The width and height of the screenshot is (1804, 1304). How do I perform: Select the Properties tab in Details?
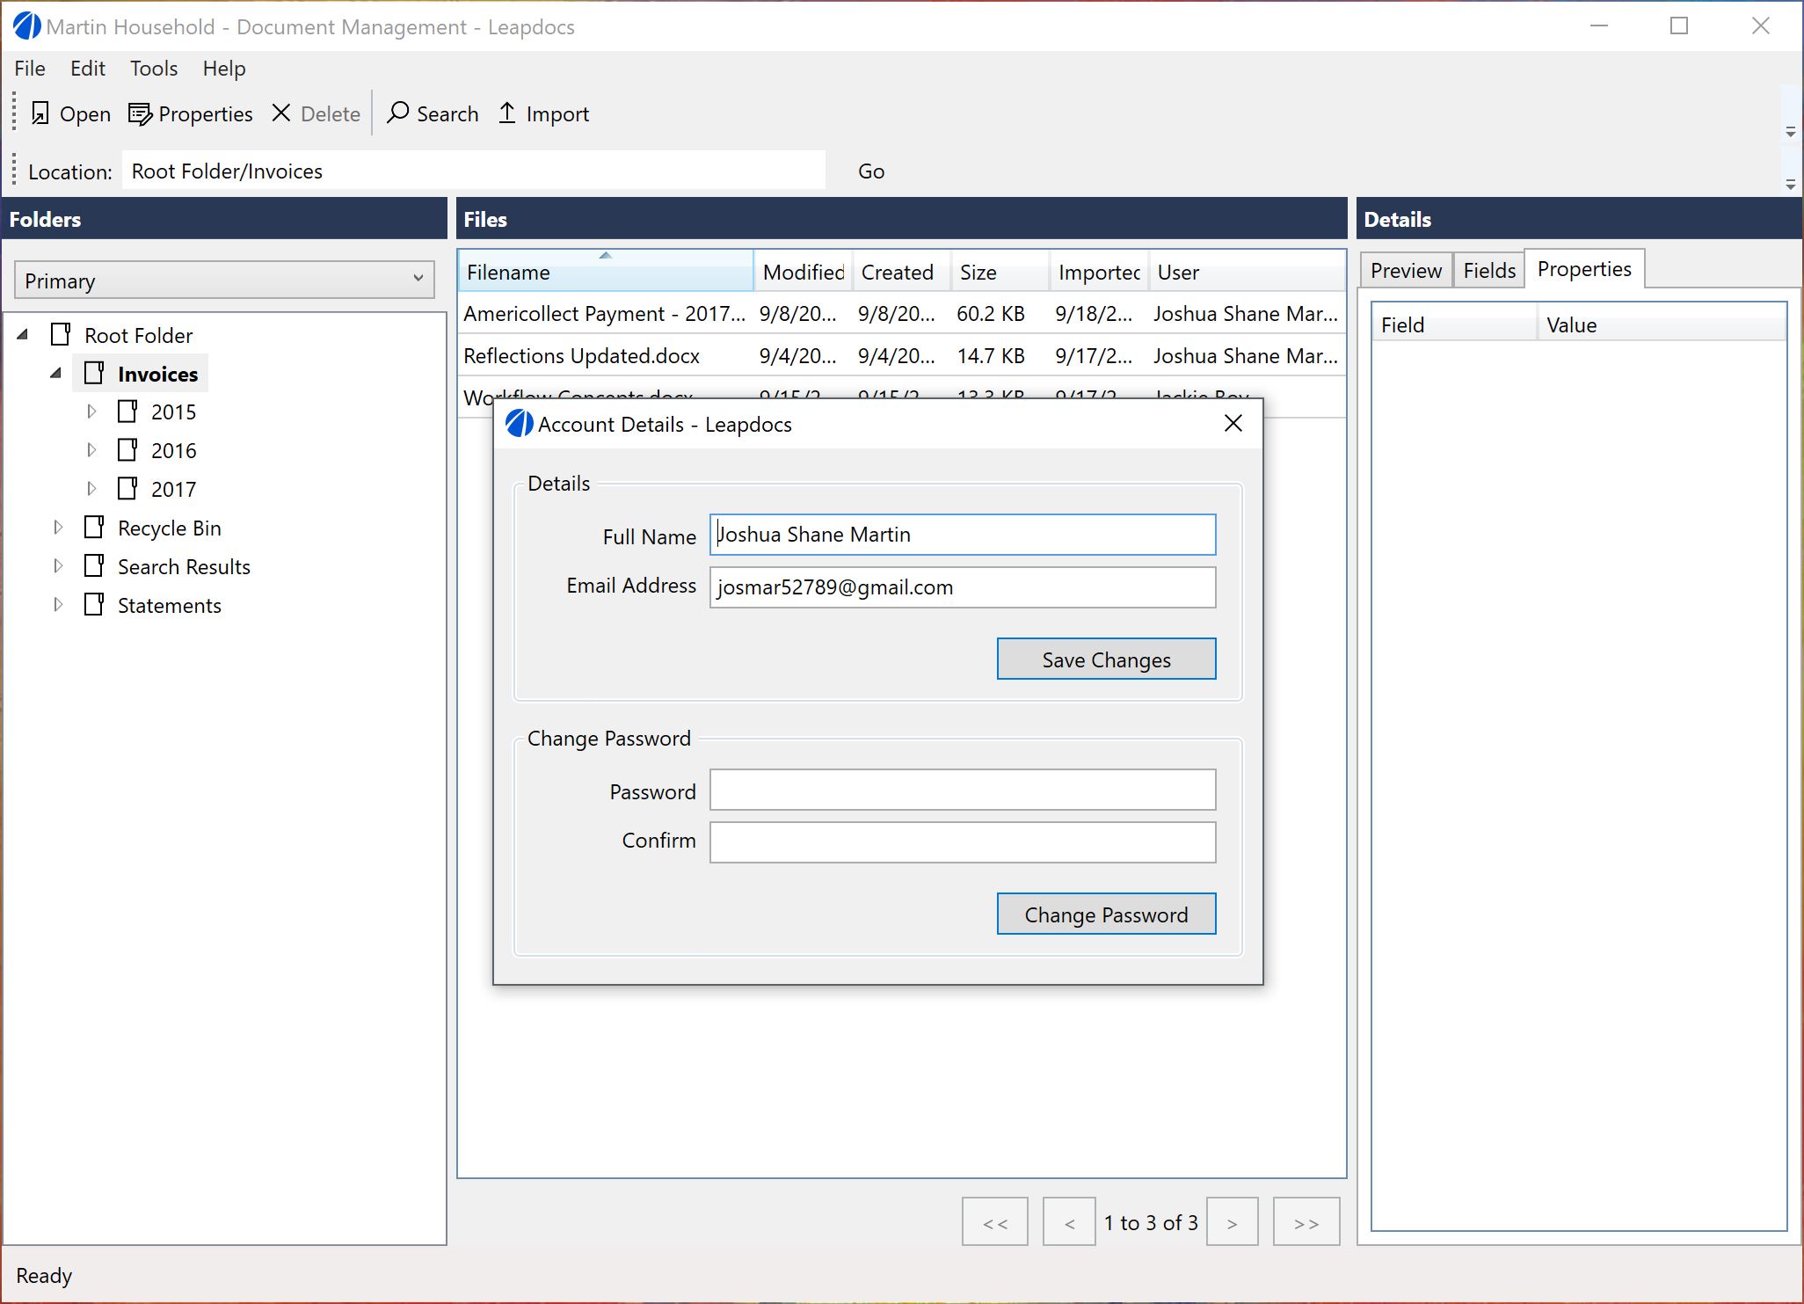pyautogui.click(x=1584, y=268)
